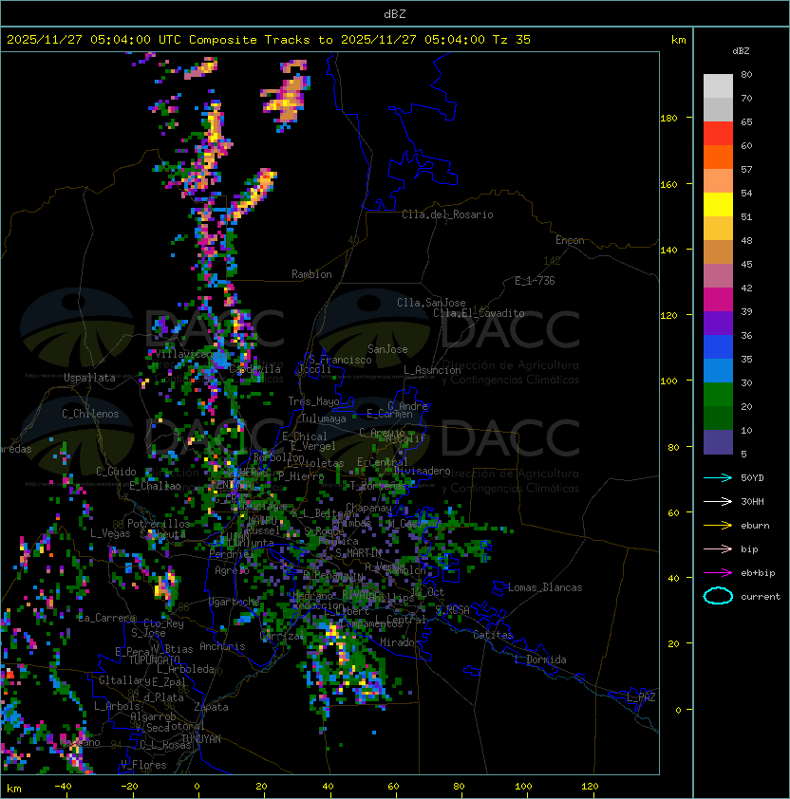
Task: Click the 'L_Dormida' map label
Action: [x=540, y=660]
